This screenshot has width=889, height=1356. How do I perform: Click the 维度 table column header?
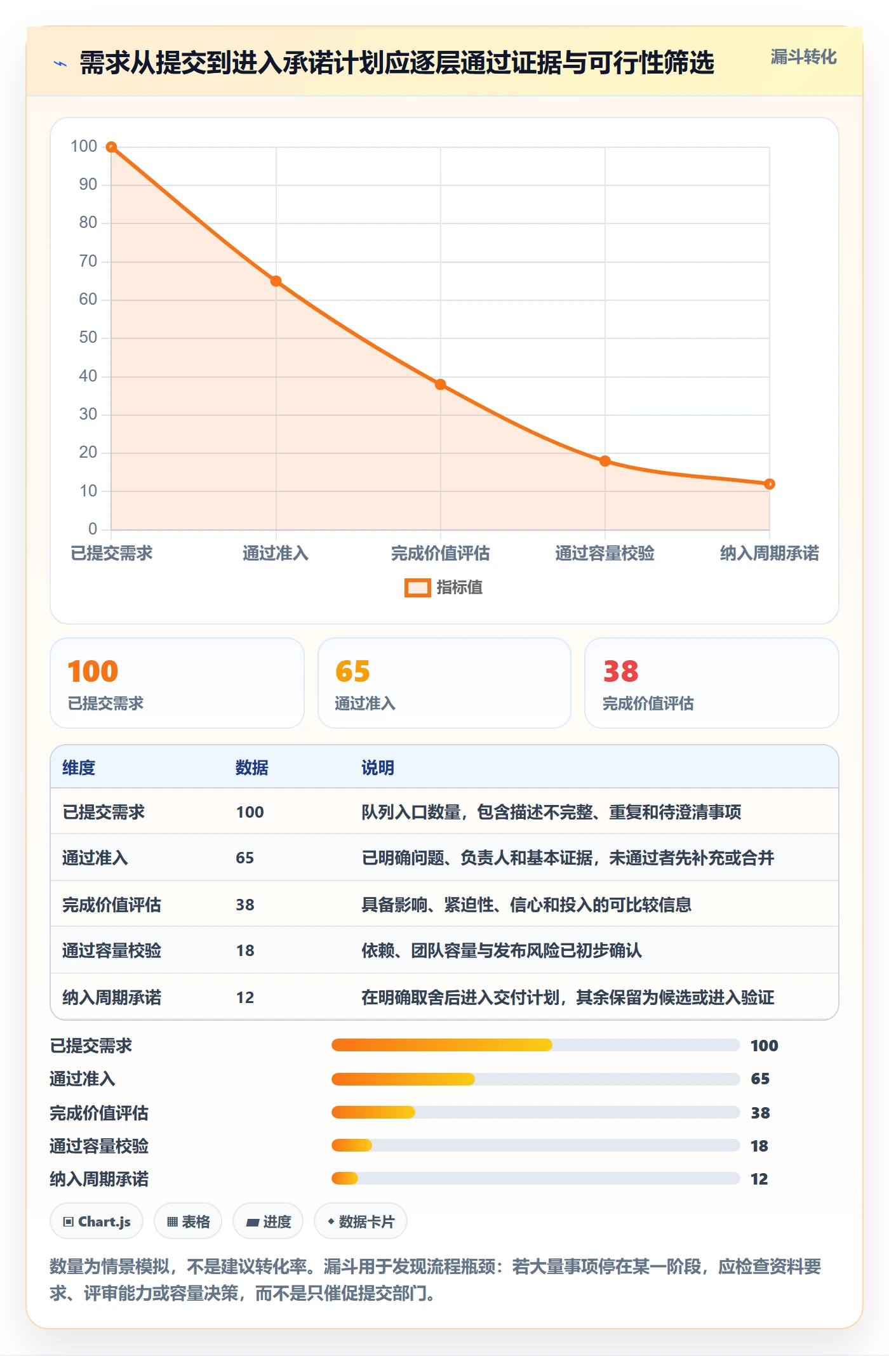79,768
